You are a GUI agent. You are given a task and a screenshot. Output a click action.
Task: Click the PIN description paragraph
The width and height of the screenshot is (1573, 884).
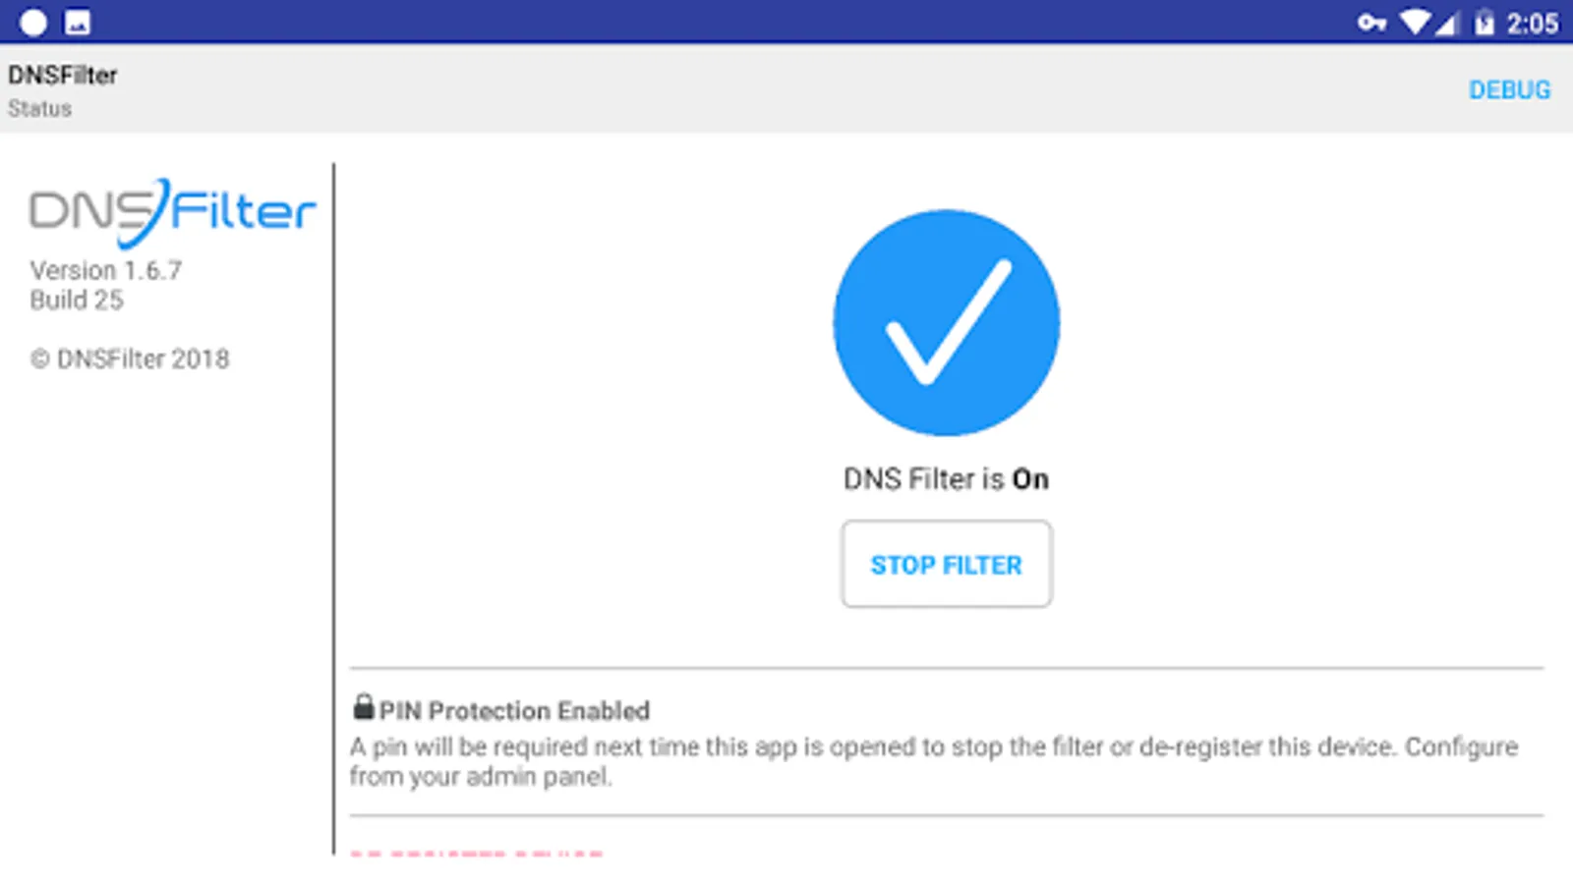[x=932, y=761]
